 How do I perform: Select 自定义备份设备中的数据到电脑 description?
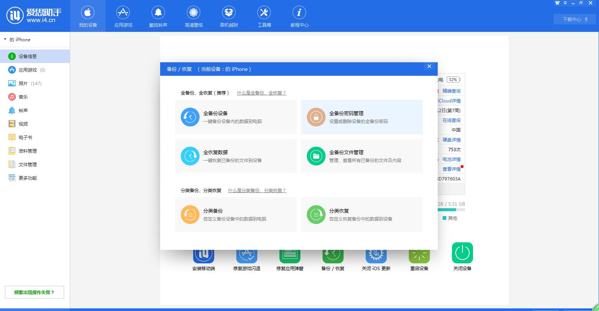tap(235, 219)
